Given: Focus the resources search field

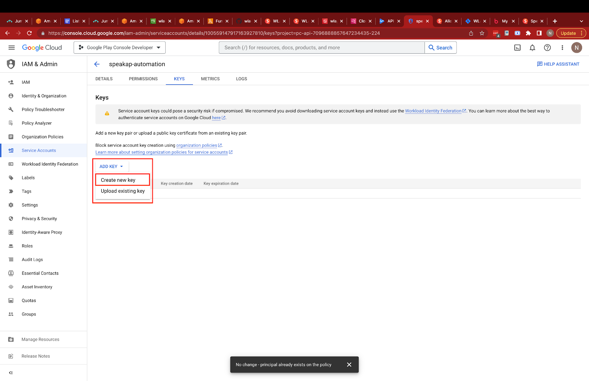Looking at the screenshot, I should (322, 48).
